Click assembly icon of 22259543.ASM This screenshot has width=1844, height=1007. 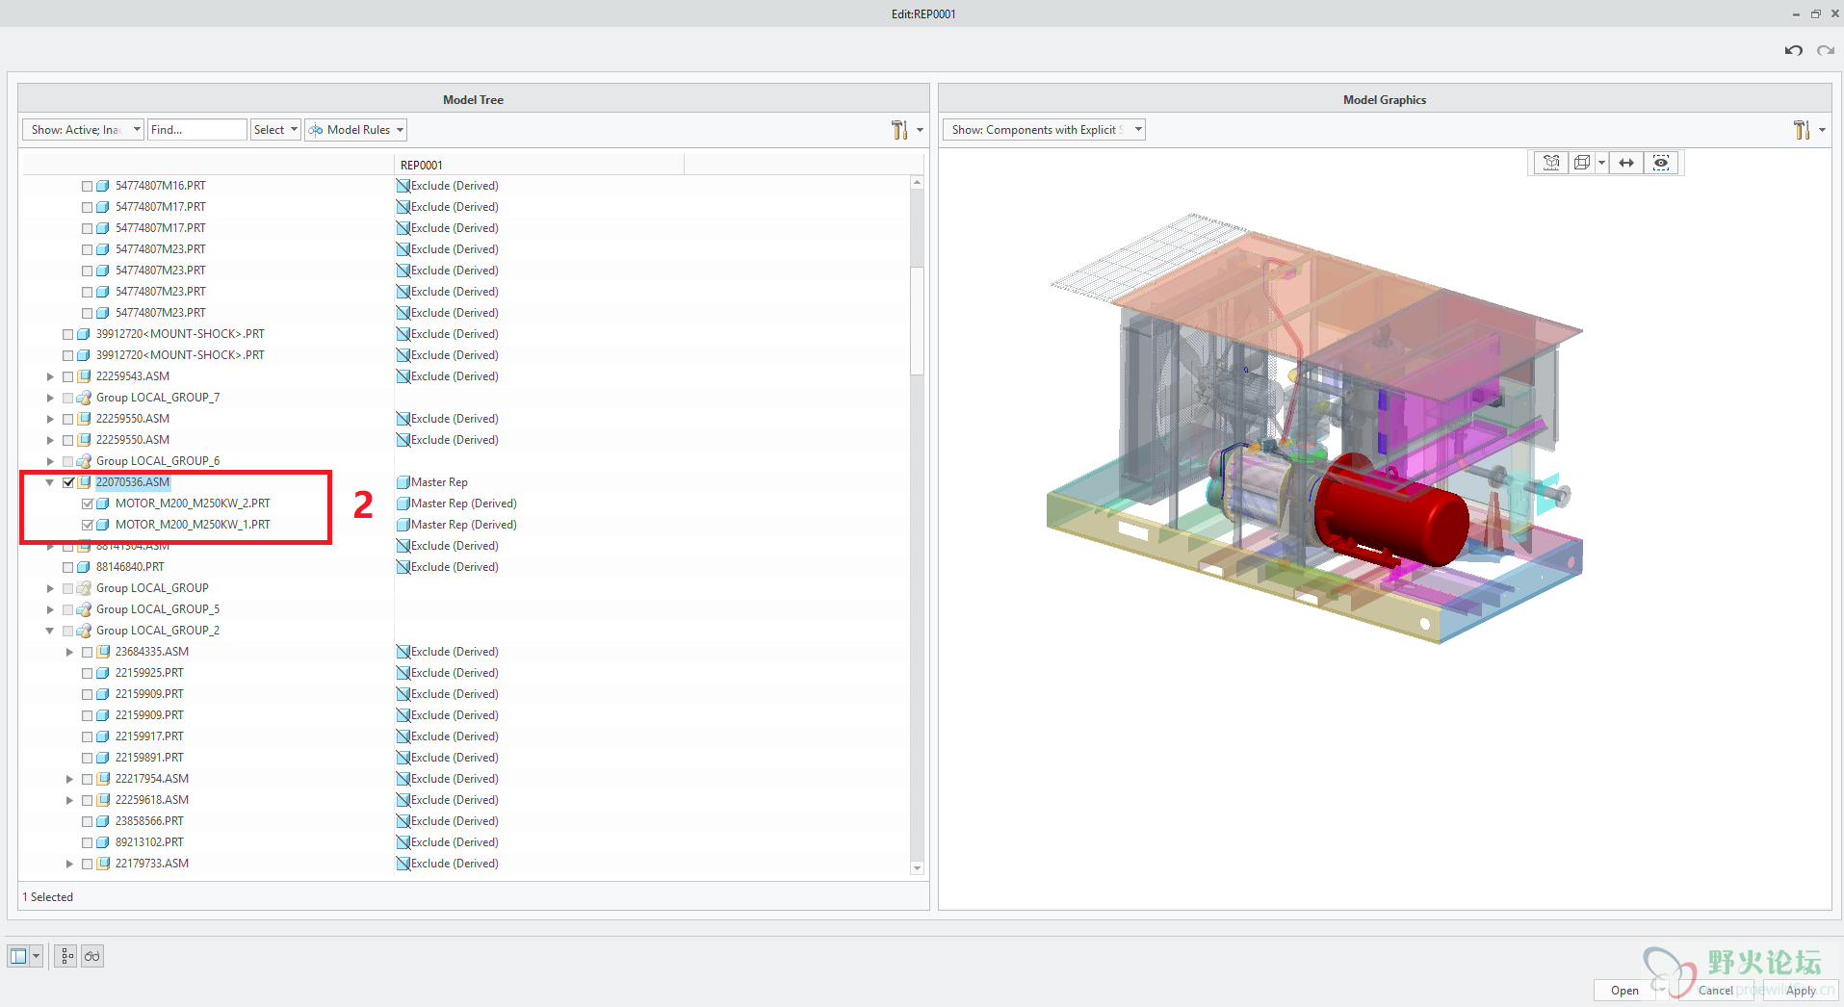[84, 376]
